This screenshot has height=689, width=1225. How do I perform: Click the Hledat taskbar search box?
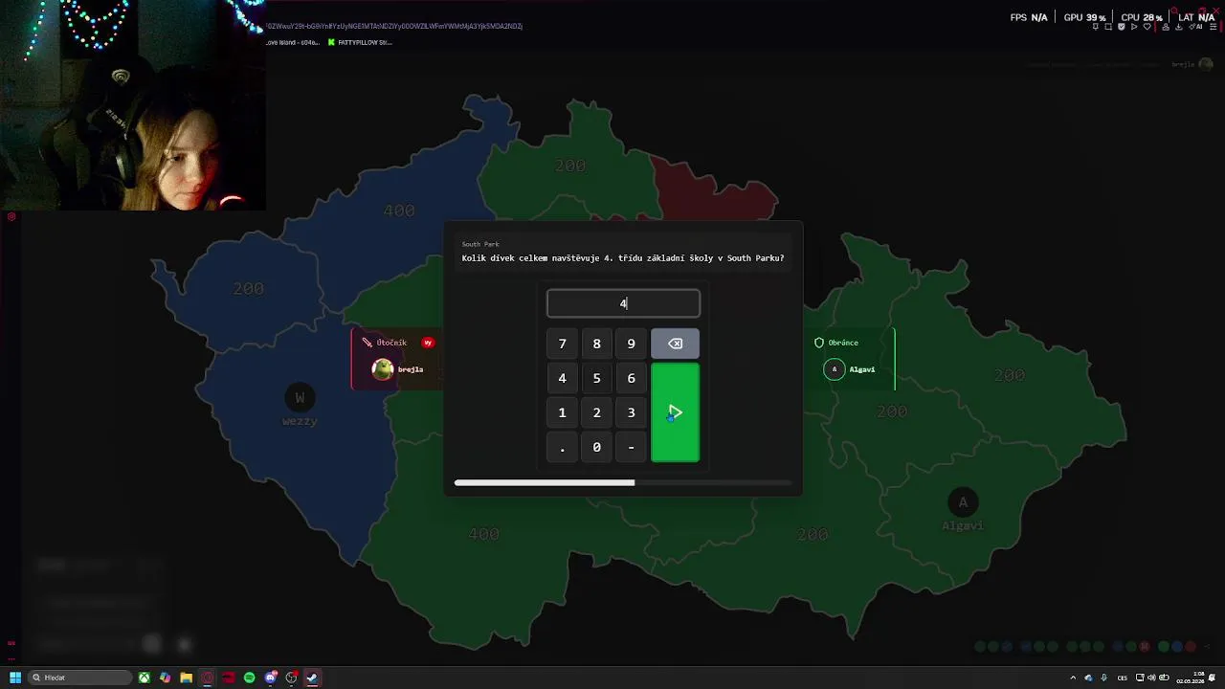click(x=79, y=678)
